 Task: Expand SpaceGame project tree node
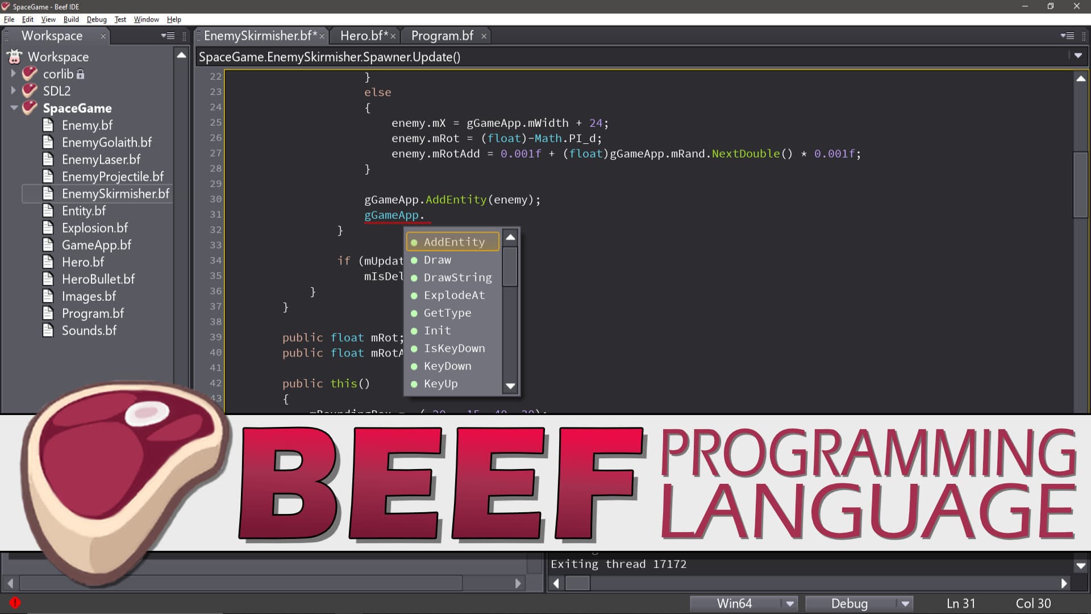[14, 108]
